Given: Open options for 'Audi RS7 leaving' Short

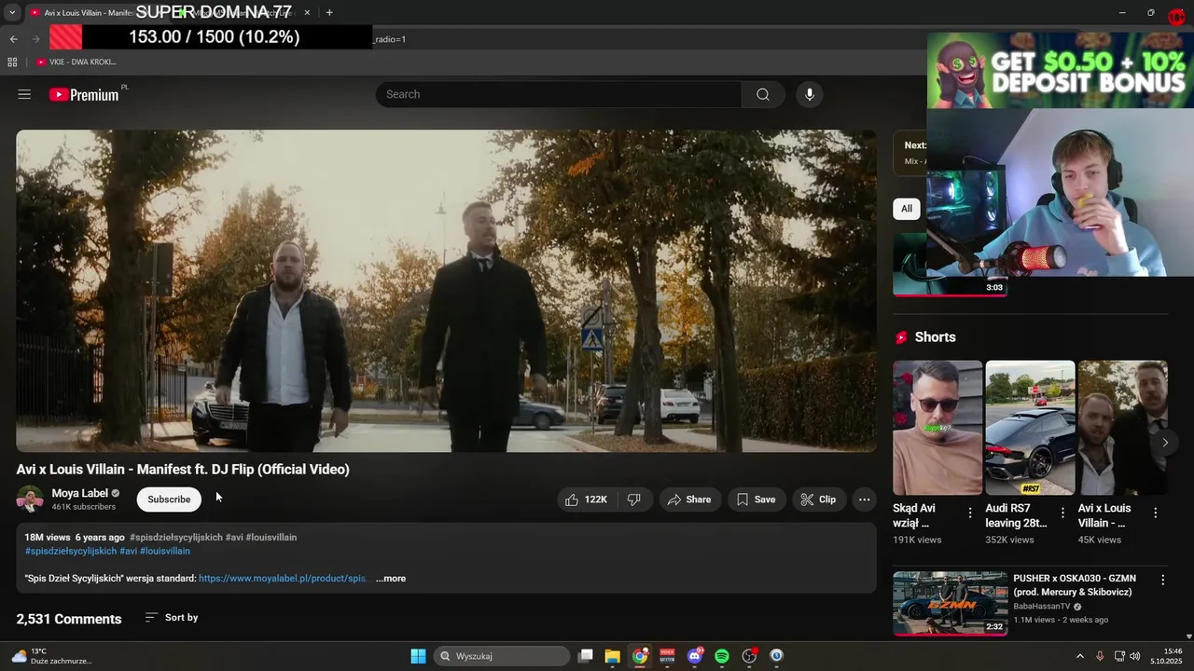Looking at the screenshot, I should click(x=1062, y=513).
